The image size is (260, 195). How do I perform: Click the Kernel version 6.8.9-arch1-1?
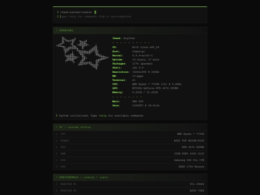coord(143,55)
